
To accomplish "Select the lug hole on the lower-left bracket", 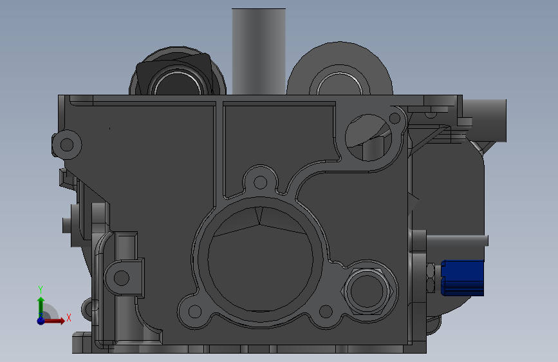I will (122, 278).
